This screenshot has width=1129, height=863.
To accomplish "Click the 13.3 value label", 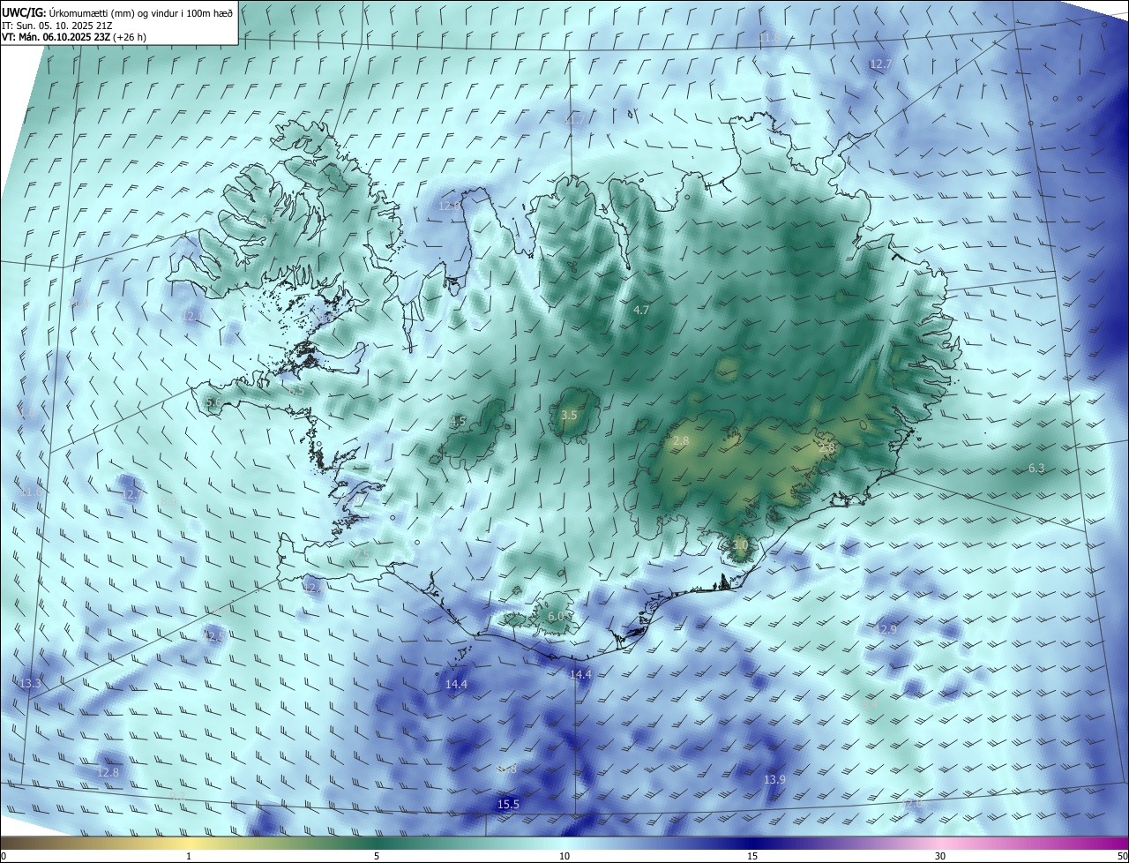I will [x=30, y=684].
